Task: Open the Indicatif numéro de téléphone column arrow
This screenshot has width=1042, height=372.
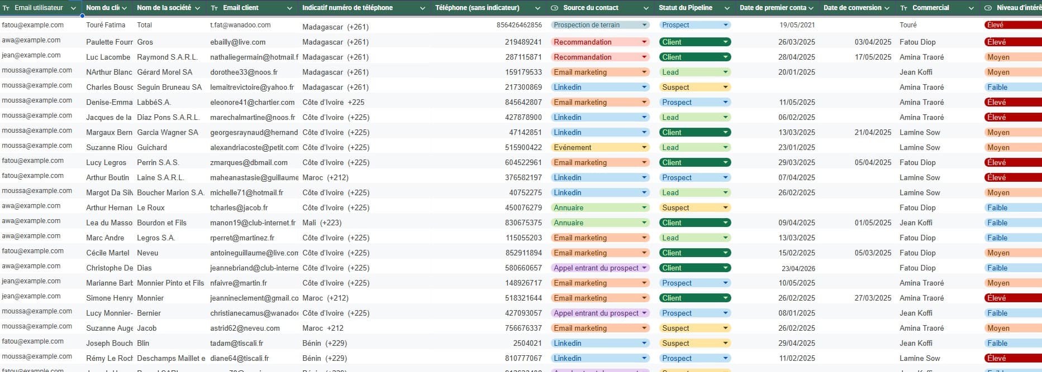Action: [x=422, y=8]
